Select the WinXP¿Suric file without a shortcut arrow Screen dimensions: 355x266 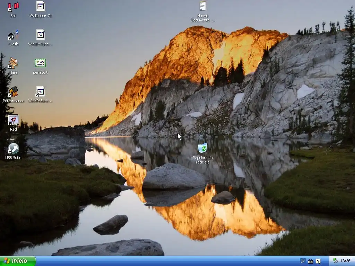click(41, 35)
